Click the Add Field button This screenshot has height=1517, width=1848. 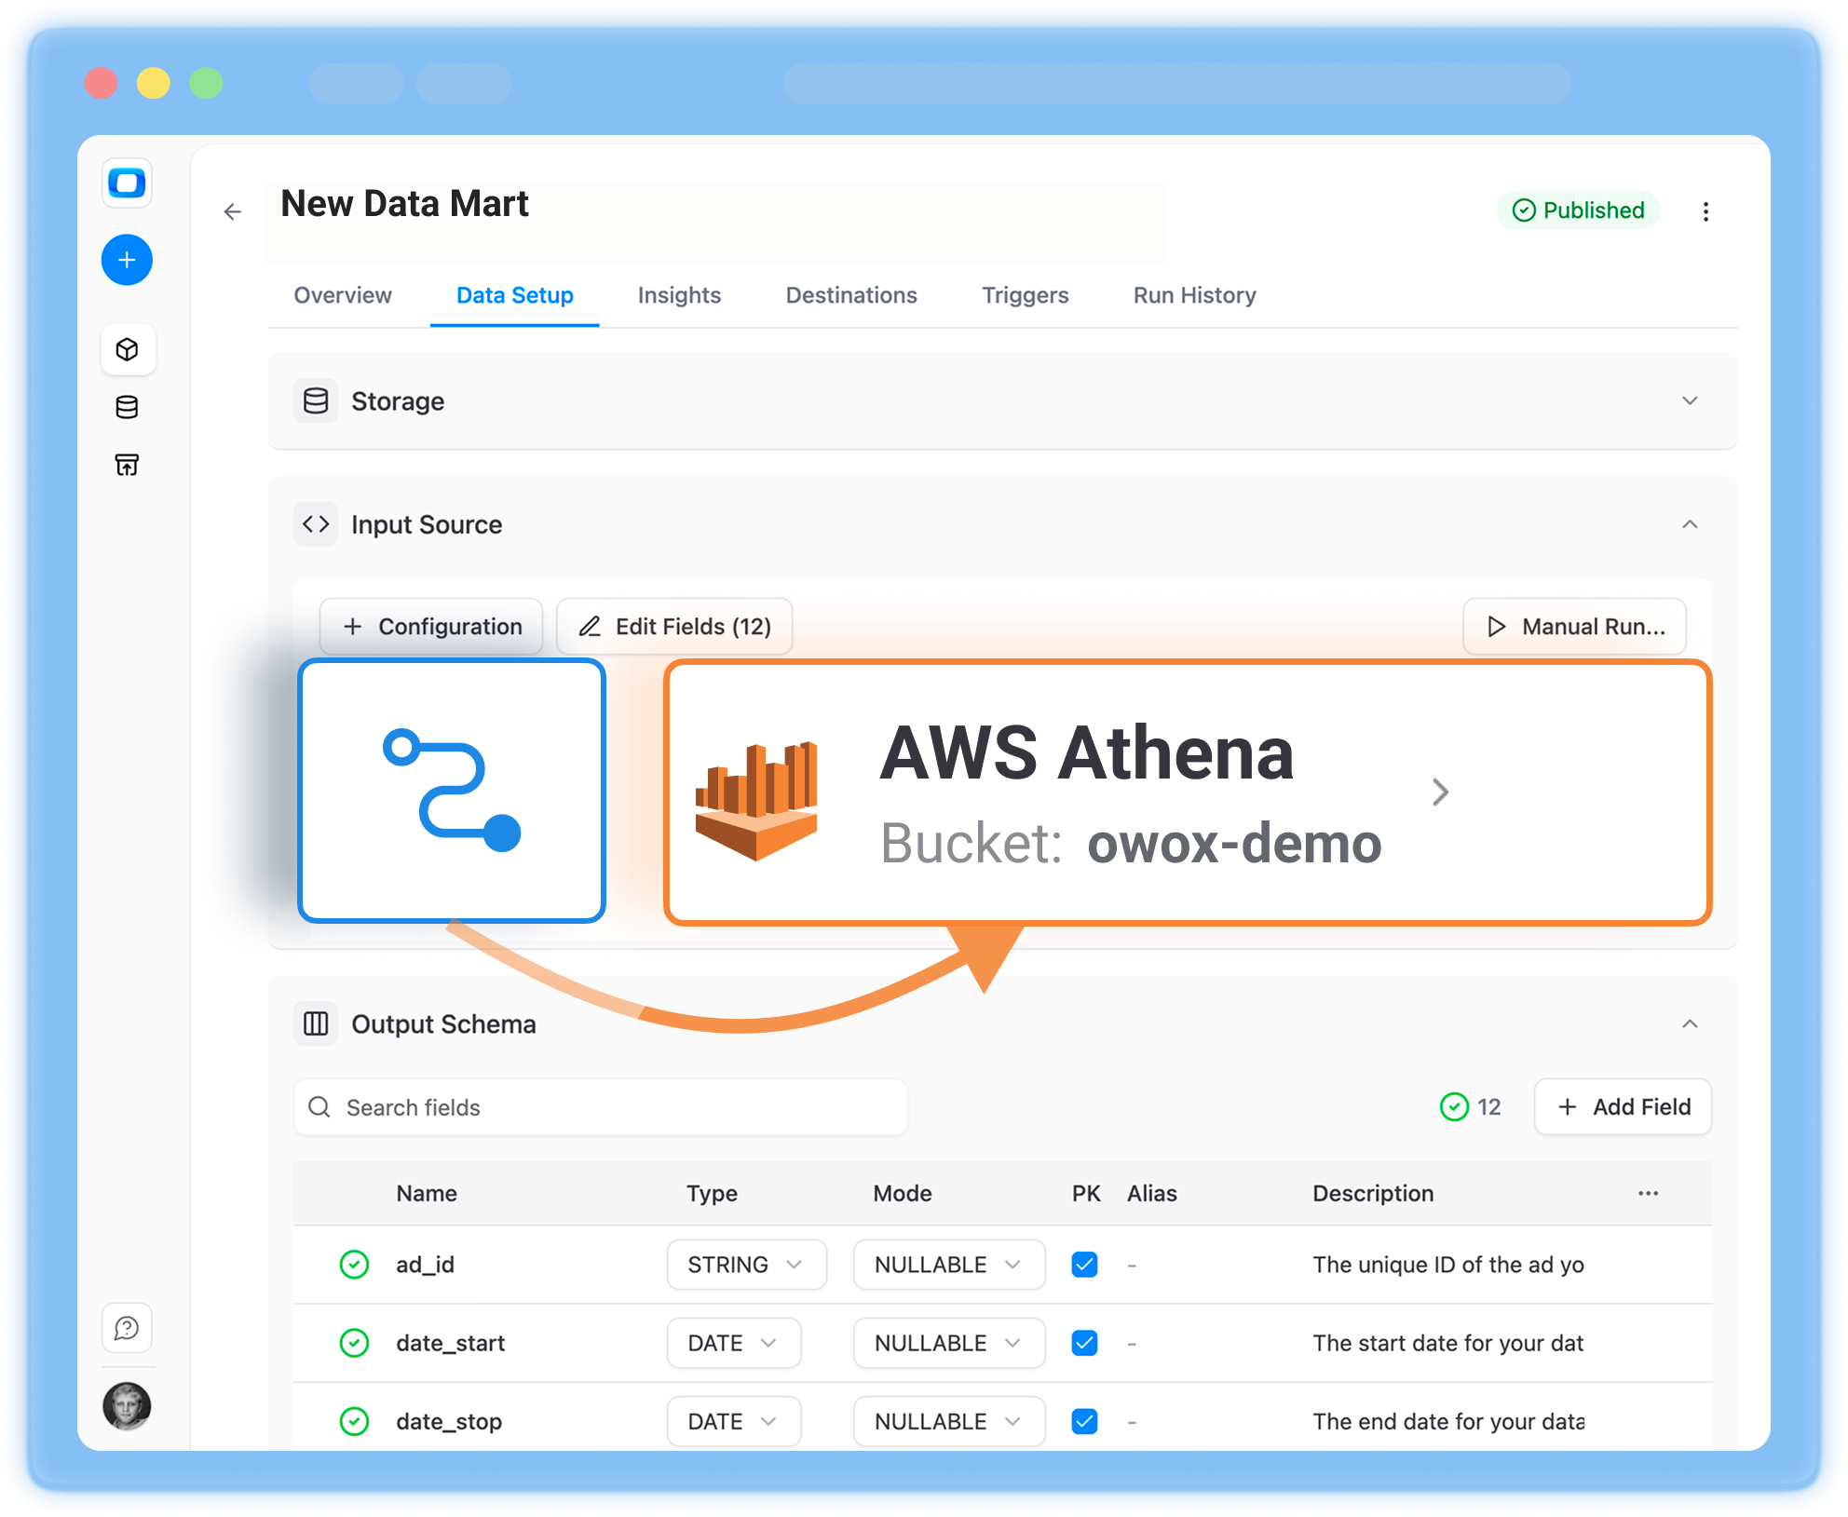1622,1107
